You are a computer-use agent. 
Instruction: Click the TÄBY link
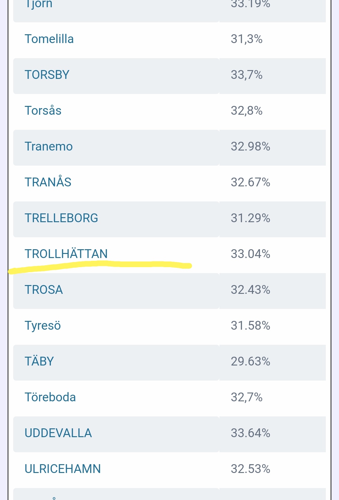pos(39,361)
